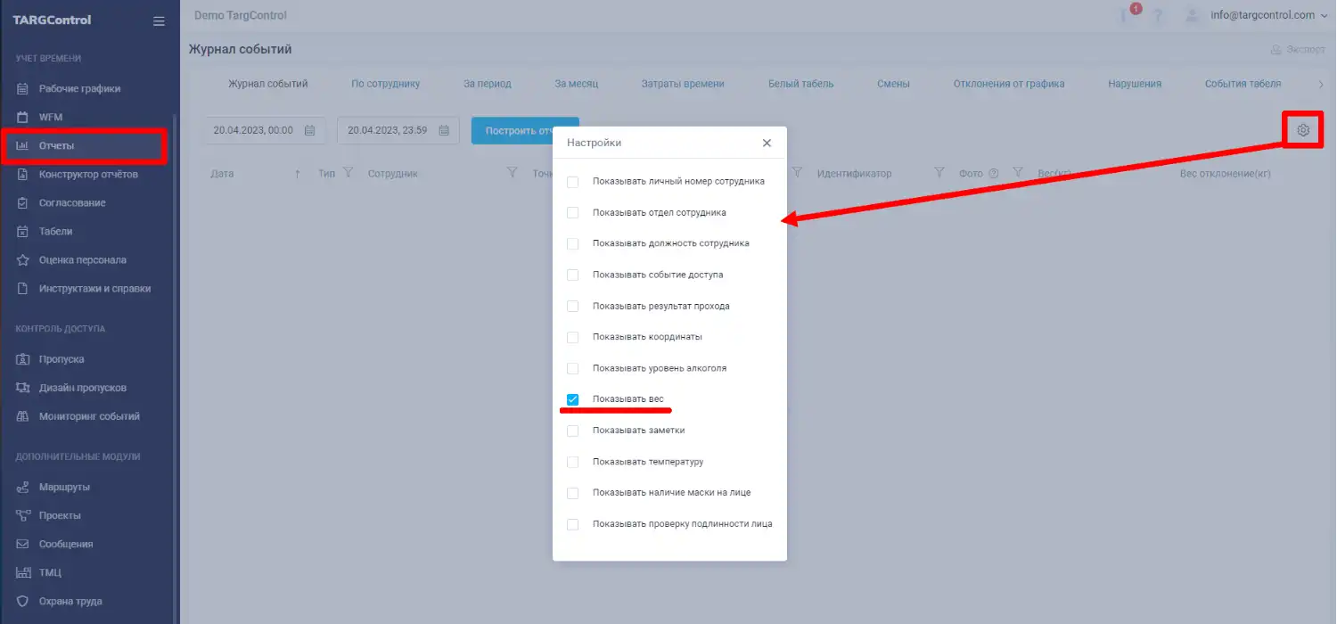Click the Конструктор отчётов icon
1337x624 pixels.
[x=23, y=174]
